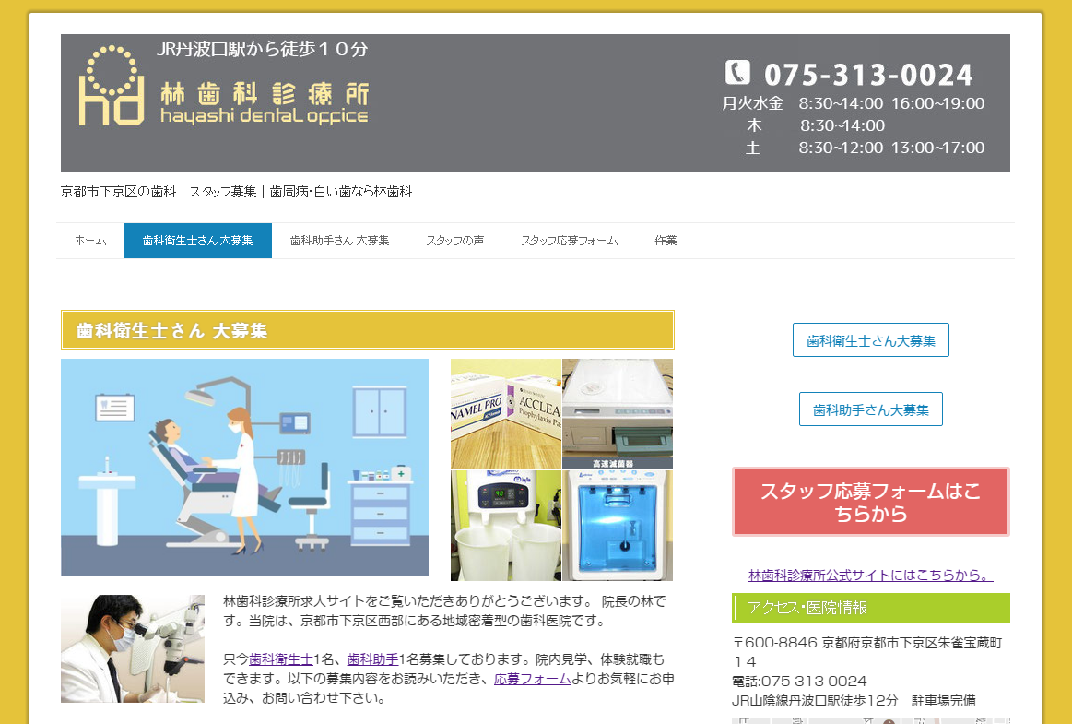The height and width of the screenshot is (724, 1072).
Task: Go to スタッフの声 page
Action: click(x=454, y=241)
